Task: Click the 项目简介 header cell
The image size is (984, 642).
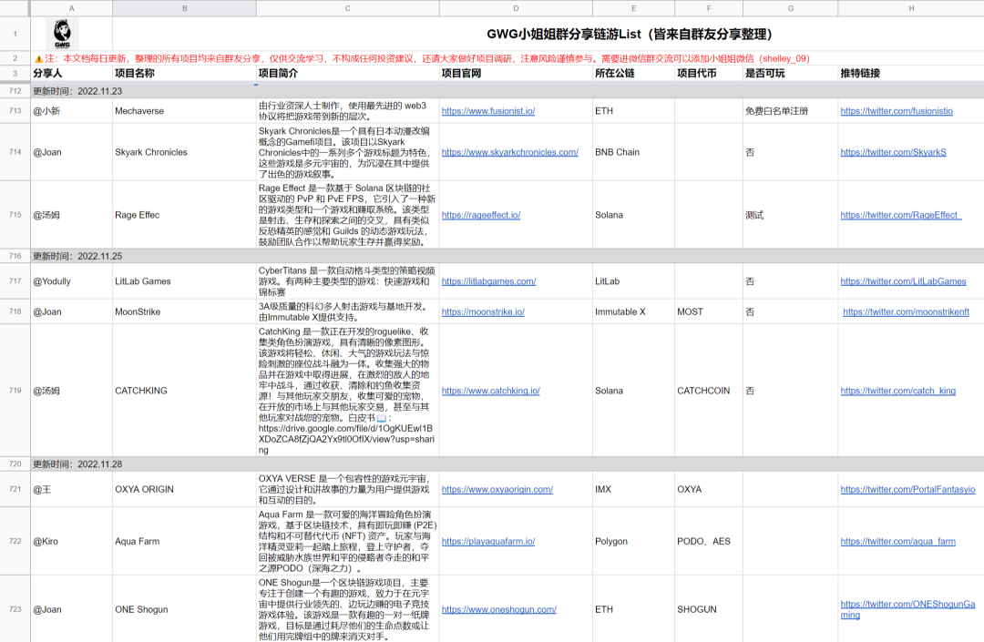Action: pyautogui.click(x=348, y=74)
